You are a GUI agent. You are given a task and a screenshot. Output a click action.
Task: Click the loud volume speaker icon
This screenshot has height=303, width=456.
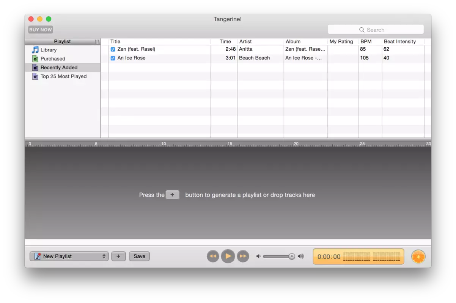[301, 256]
